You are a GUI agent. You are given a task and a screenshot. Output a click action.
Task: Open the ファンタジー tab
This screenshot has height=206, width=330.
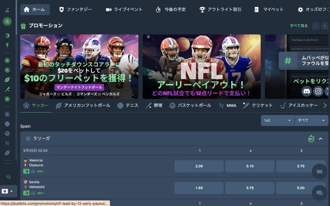(75, 9)
